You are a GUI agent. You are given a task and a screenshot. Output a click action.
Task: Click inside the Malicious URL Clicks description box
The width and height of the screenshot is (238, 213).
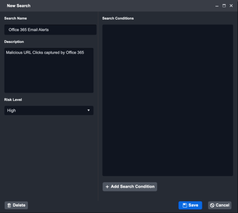coord(49,70)
